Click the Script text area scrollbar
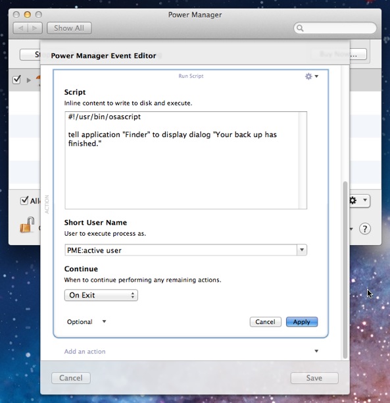This screenshot has height=403, width=390. click(x=303, y=160)
